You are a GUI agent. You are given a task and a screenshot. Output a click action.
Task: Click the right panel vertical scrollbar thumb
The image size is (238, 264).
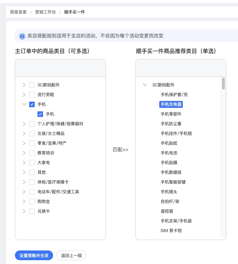tap(223, 84)
